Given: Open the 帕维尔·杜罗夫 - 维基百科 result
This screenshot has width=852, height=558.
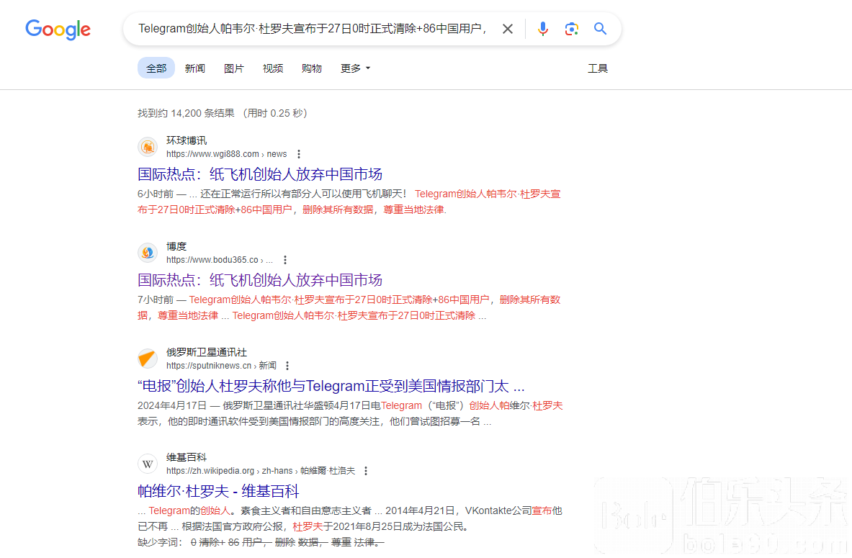Looking at the screenshot, I should tap(218, 492).
